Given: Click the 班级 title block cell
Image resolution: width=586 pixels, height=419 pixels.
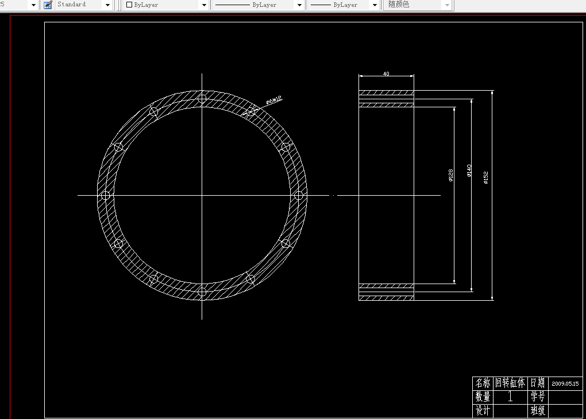Looking at the screenshot, I should pyautogui.click(x=537, y=411).
